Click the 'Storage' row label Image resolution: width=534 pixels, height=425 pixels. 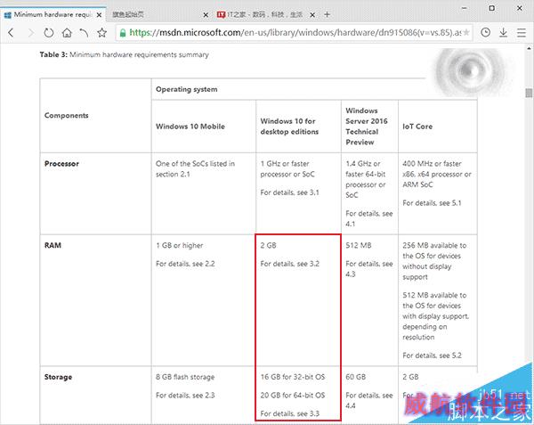[x=58, y=377]
